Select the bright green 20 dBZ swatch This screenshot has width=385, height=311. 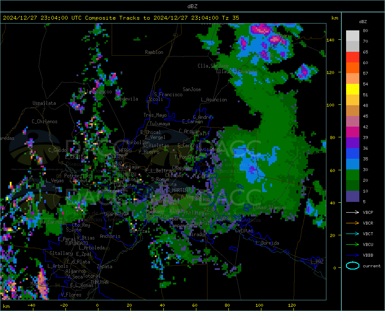coord(352,175)
